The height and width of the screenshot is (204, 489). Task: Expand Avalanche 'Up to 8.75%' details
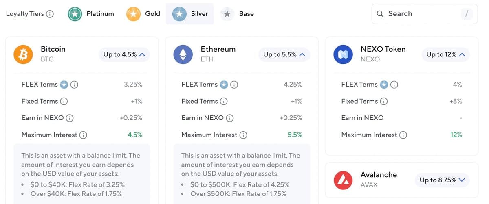442,180
